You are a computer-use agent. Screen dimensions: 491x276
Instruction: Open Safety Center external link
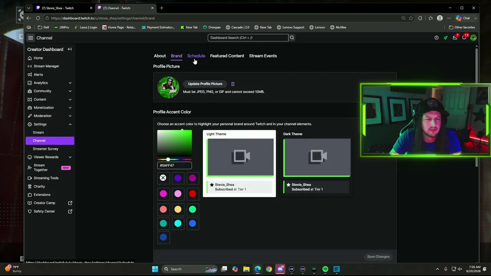coord(50,212)
